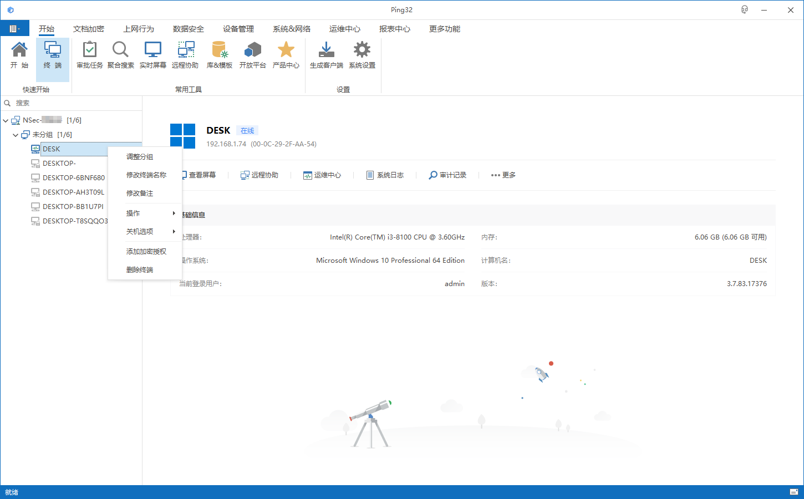Screen dimensions: 804x499
Task: Open 聚合搜索 aggregated search tool
Action: tap(120, 55)
